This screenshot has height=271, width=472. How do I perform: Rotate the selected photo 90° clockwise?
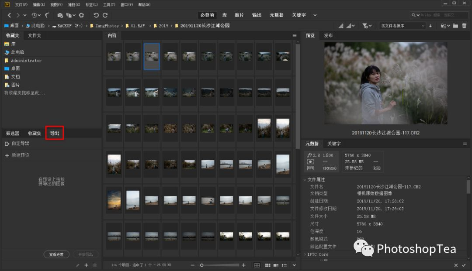click(105, 15)
